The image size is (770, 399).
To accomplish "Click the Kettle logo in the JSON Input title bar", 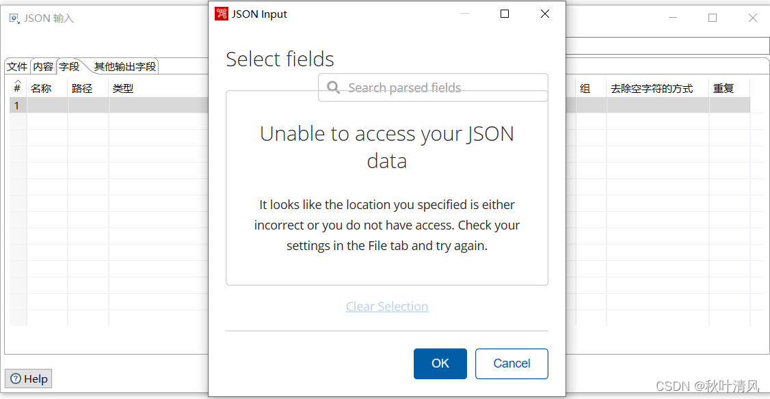I will pyautogui.click(x=221, y=13).
